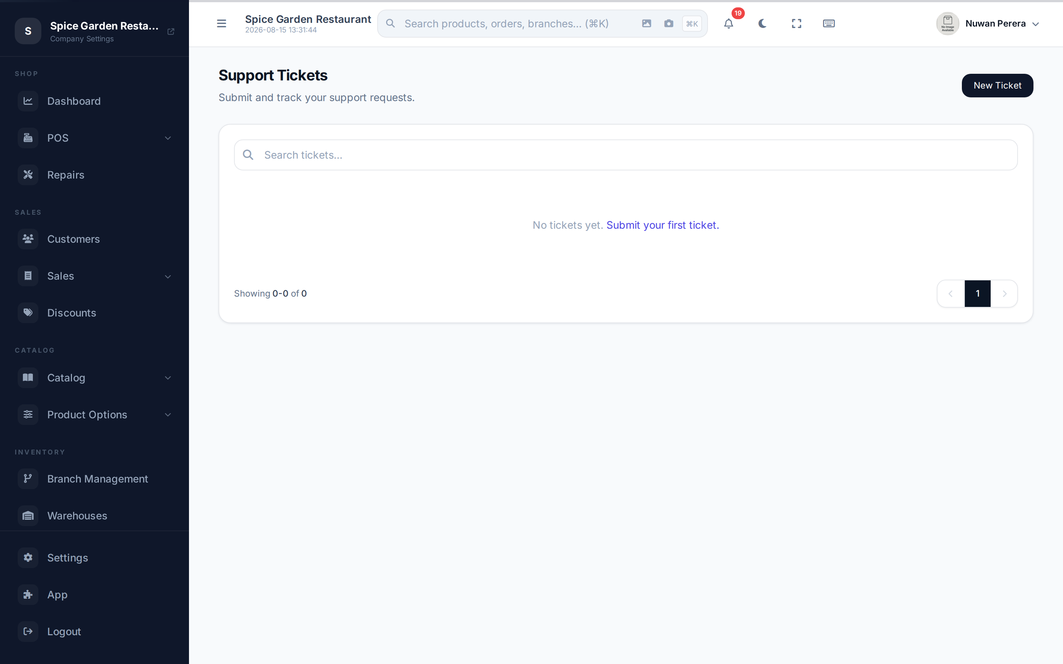Select pagination page 1
Screen dimensions: 1063x664
click(x=977, y=294)
